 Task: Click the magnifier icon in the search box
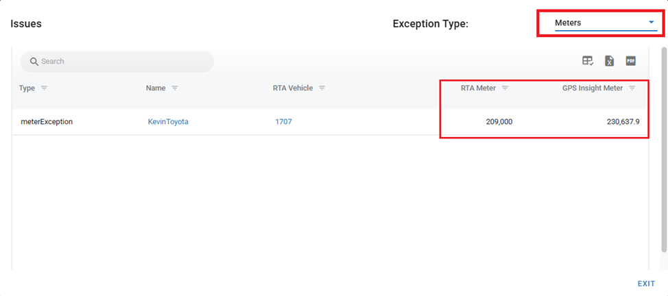pos(34,62)
